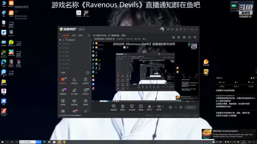
Task: Toggle lock on 游戏名称 layer
Action: 63,40
